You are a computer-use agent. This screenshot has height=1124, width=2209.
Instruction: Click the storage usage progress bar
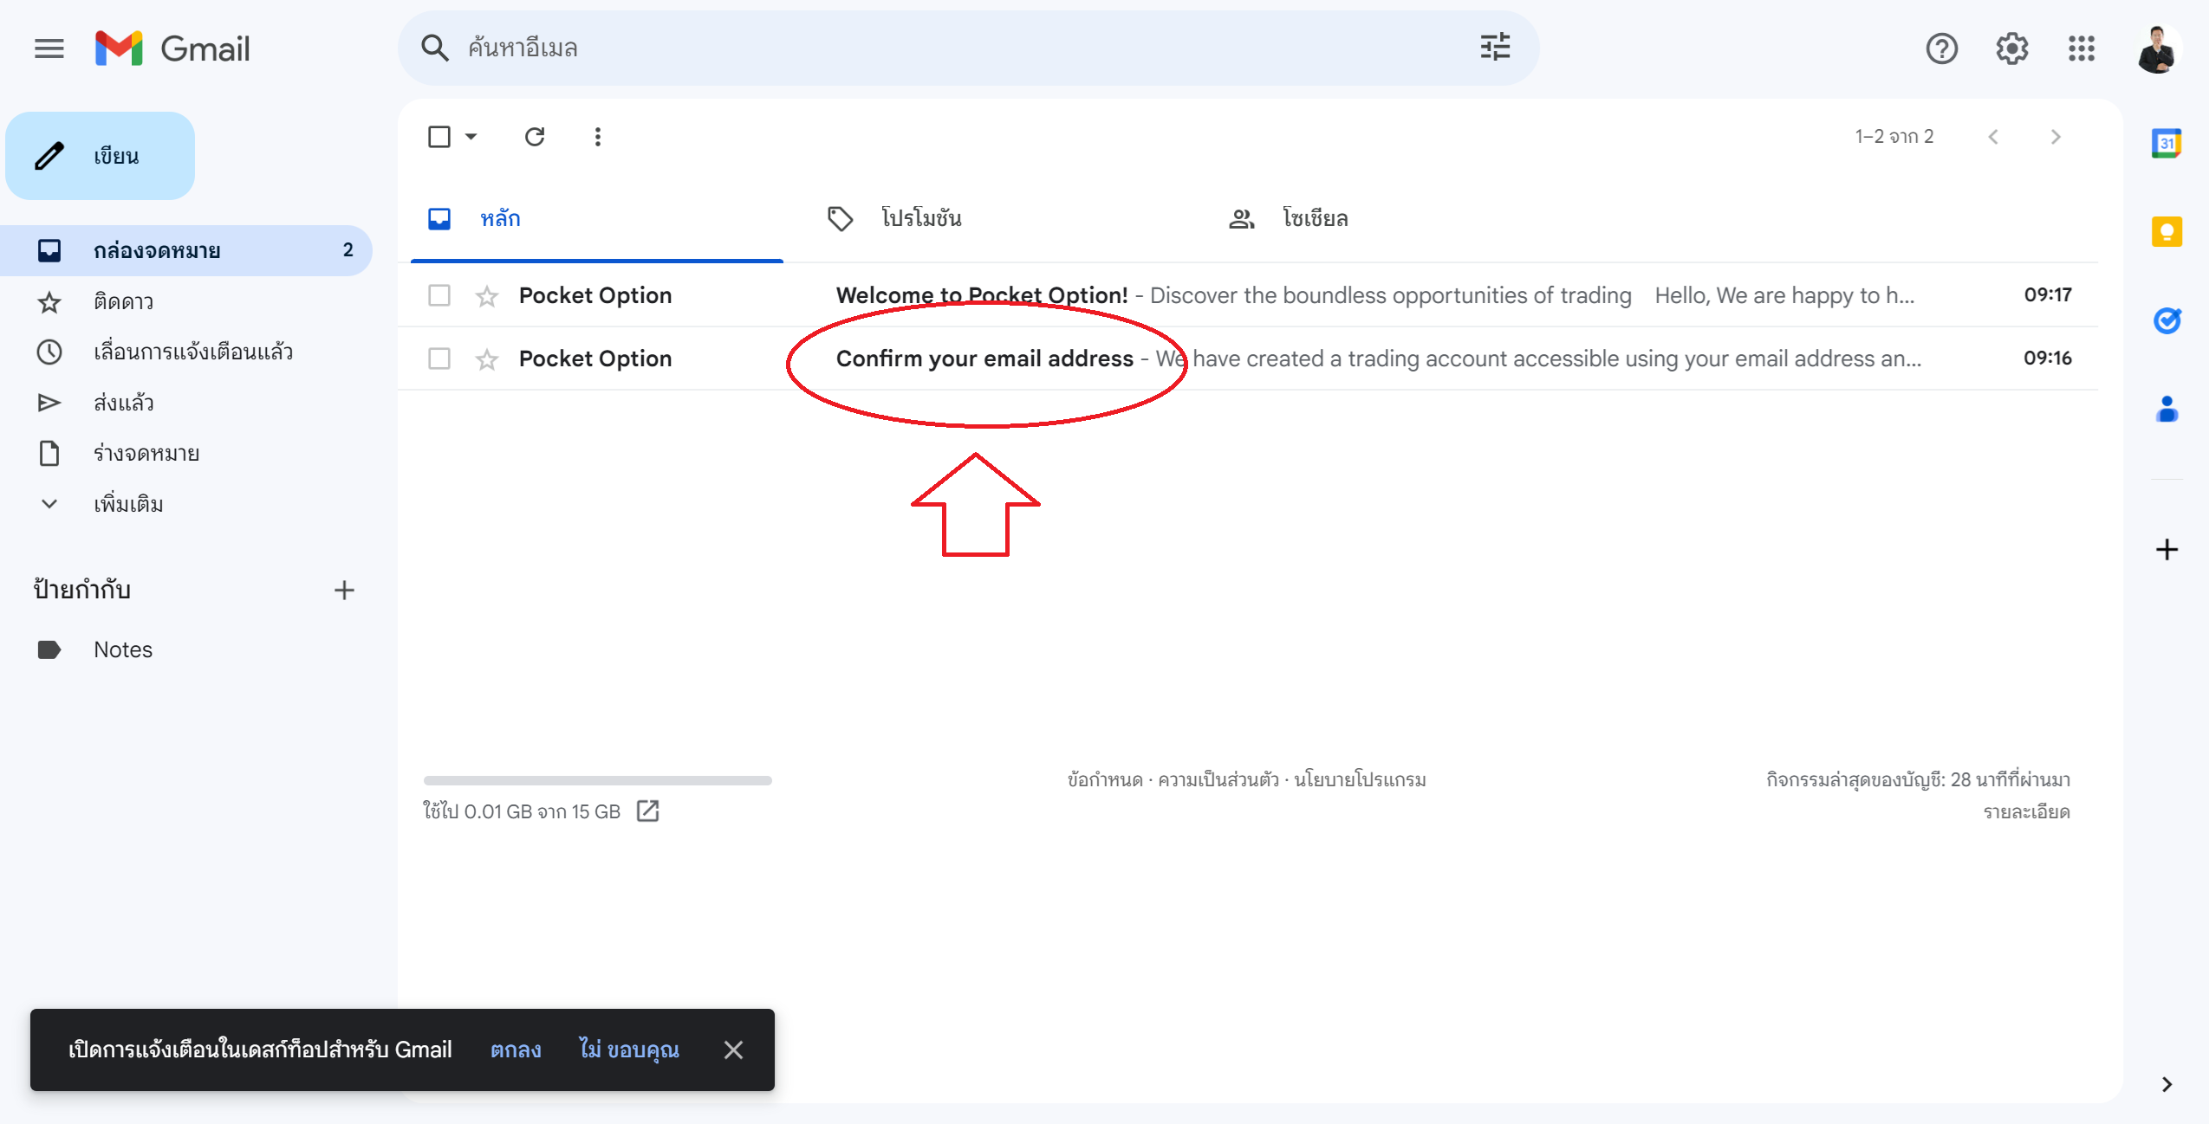click(x=597, y=780)
